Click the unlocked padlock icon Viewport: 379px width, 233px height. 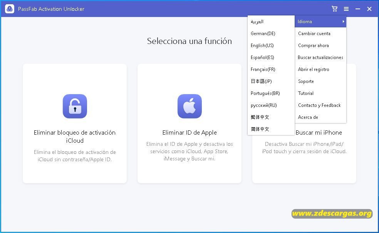(x=75, y=106)
